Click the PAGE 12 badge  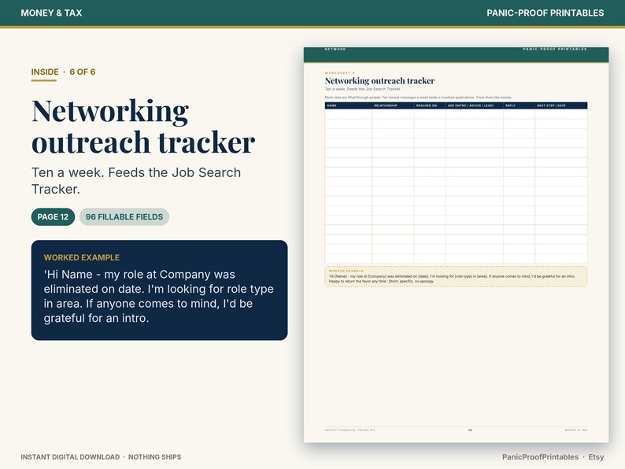point(53,216)
